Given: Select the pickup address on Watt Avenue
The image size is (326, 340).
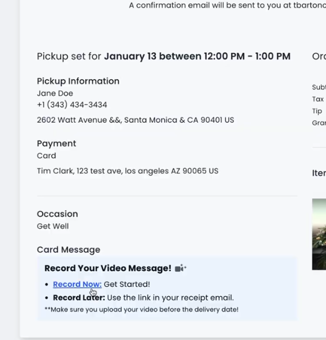Looking at the screenshot, I should coord(135,120).
